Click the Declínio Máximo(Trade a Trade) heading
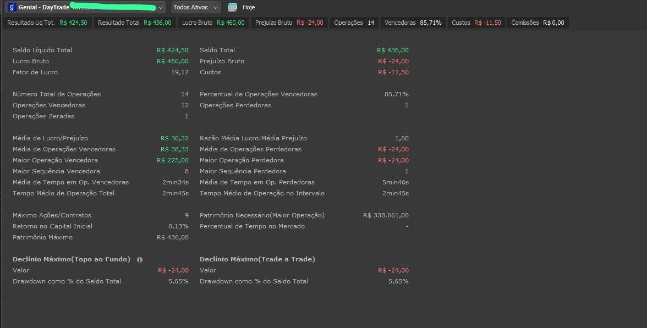This screenshot has height=328, width=647. pyautogui.click(x=257, y=260)
